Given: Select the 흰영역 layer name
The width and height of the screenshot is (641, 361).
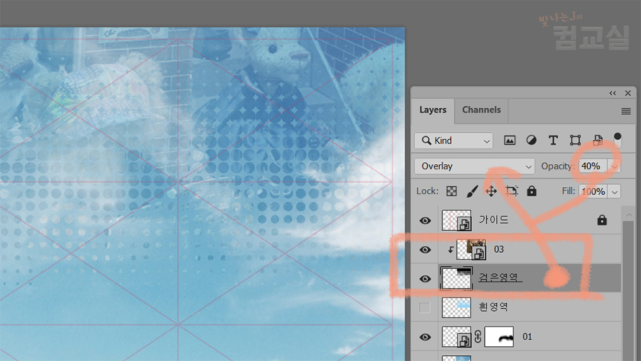Looking at the screenshot, I should (494, 306).
